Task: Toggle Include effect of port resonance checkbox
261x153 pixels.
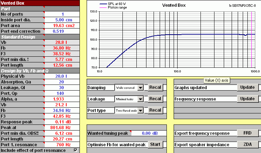Action: pyautogui.click(x=75, y=150)
